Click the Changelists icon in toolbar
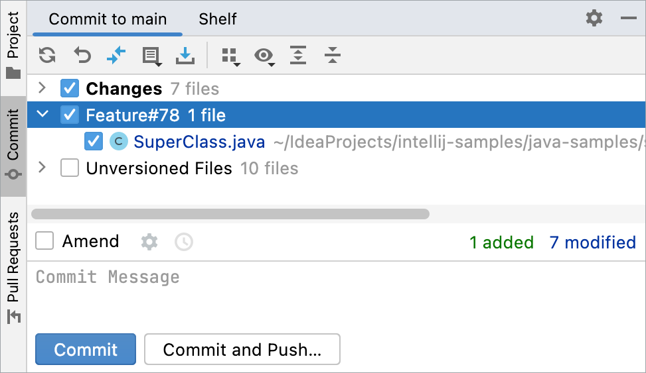The width and height of the screenshot is (646, 373). pos(151,56)
